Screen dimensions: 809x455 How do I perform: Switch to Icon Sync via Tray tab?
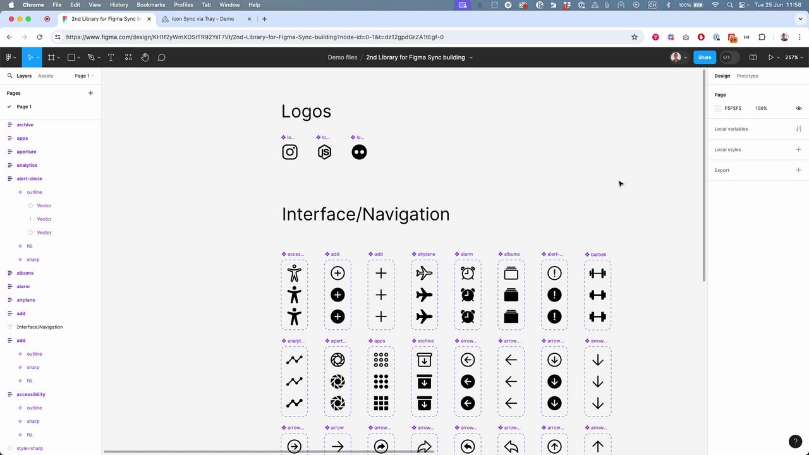[207, 19]
